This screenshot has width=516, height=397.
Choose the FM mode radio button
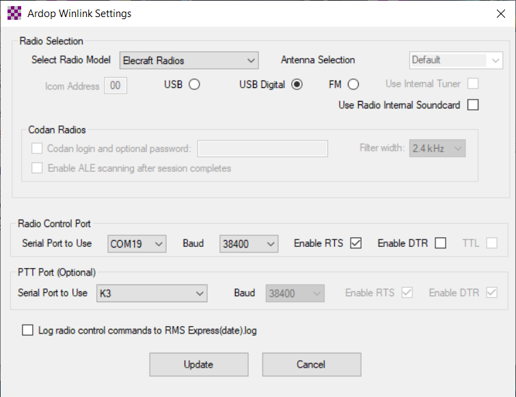coord(353,85)
